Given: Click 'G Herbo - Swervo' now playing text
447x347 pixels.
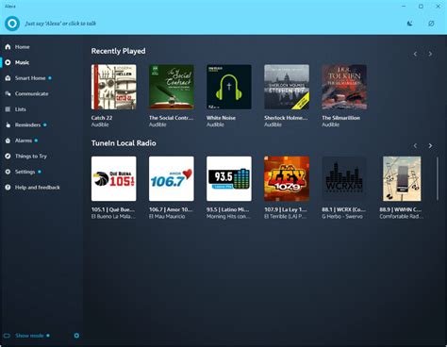Looking at the screenshot, I should (342, 217).
